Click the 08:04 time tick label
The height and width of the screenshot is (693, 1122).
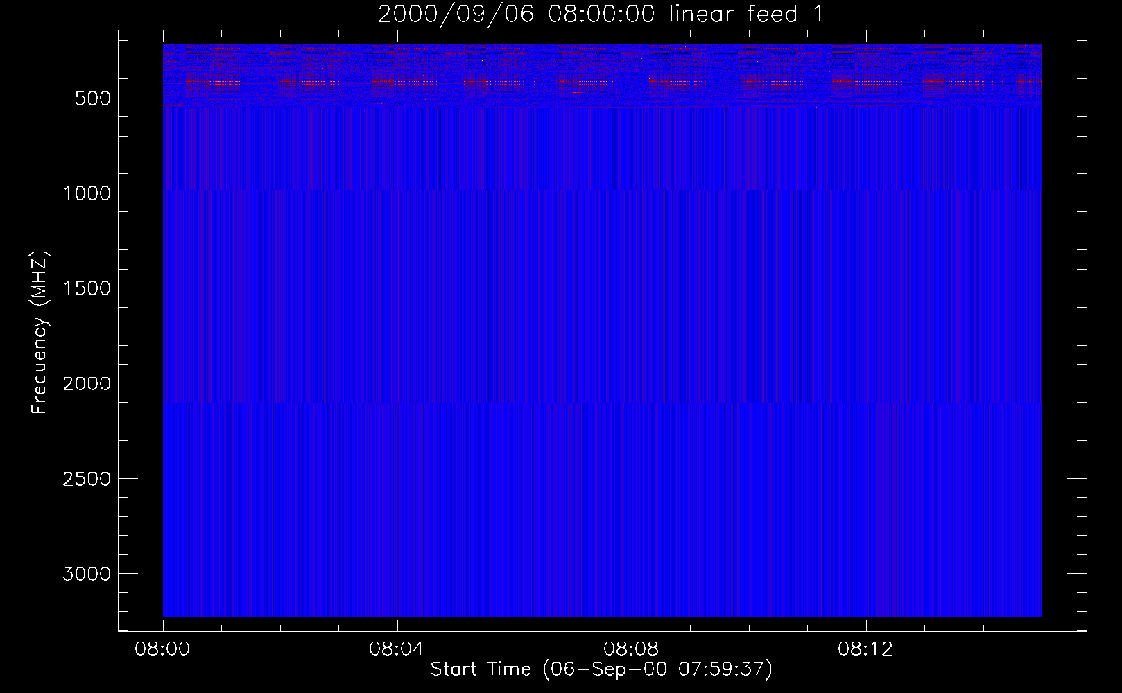pyautogui.click(x=397, y=649)
